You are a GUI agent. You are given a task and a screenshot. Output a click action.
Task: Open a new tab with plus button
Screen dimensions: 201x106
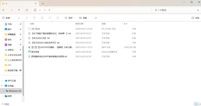(43, 3)
